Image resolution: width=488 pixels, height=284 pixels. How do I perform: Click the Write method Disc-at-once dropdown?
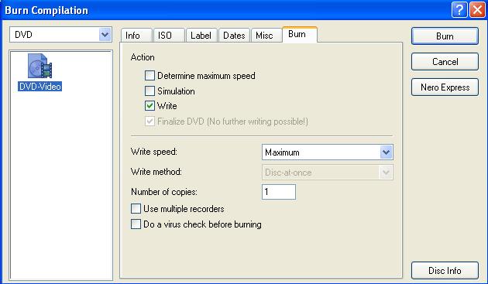[328, 173]
